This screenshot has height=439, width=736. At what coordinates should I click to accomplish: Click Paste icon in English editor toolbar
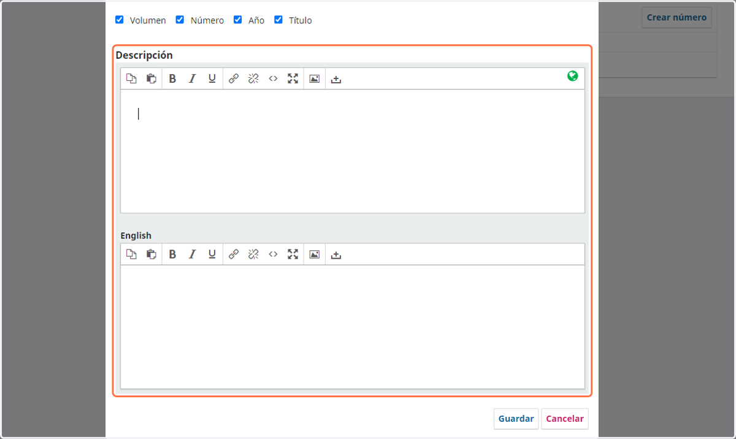pos(151,254)
